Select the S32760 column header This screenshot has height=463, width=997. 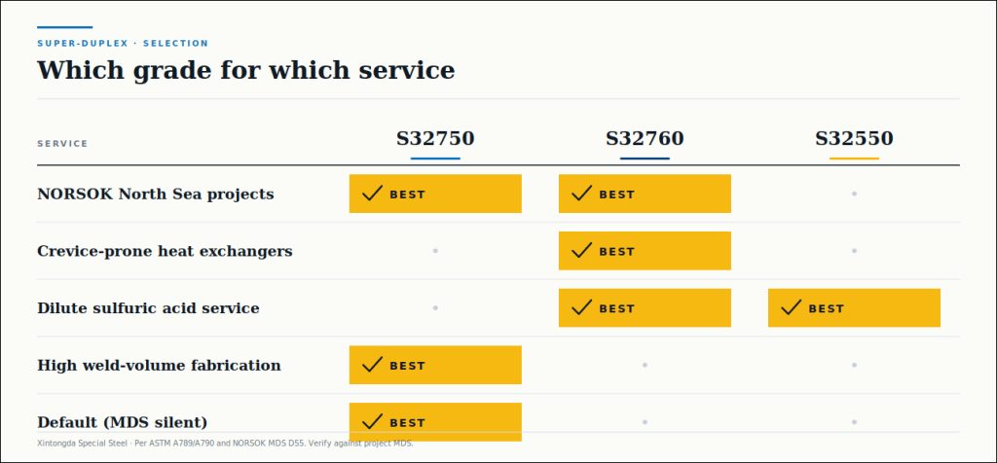point(645,138)
